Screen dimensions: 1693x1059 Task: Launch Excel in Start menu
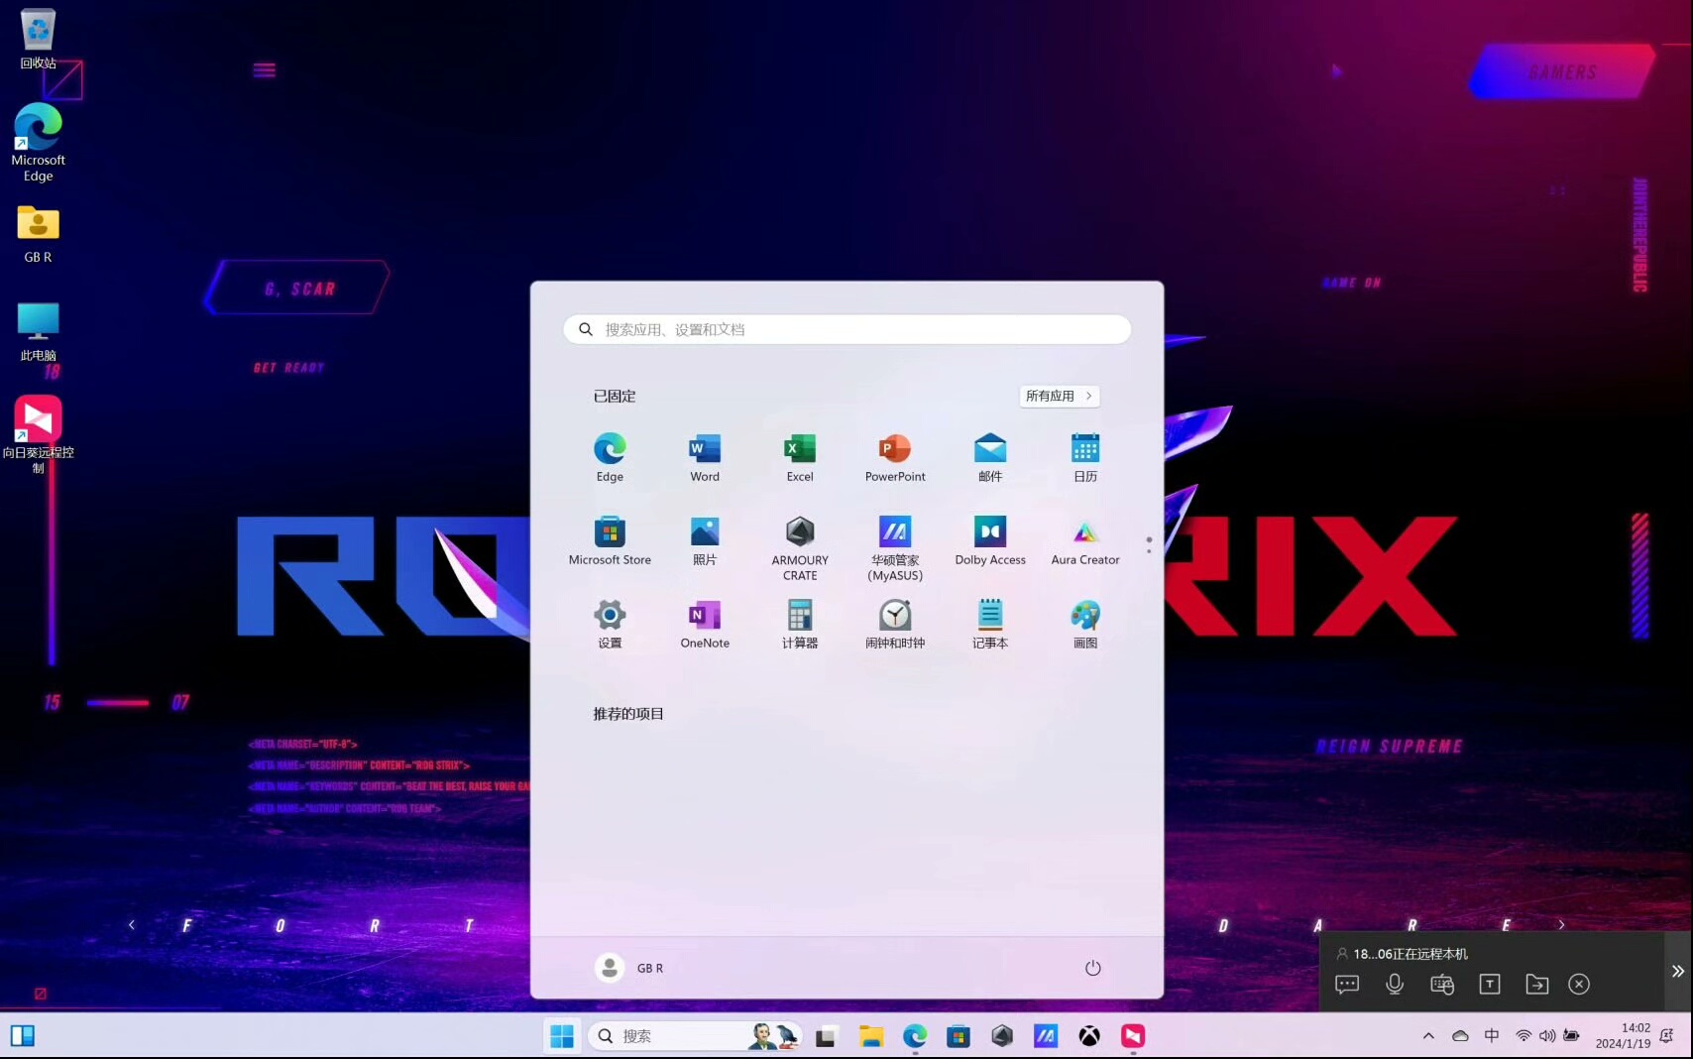coord(800,456)
